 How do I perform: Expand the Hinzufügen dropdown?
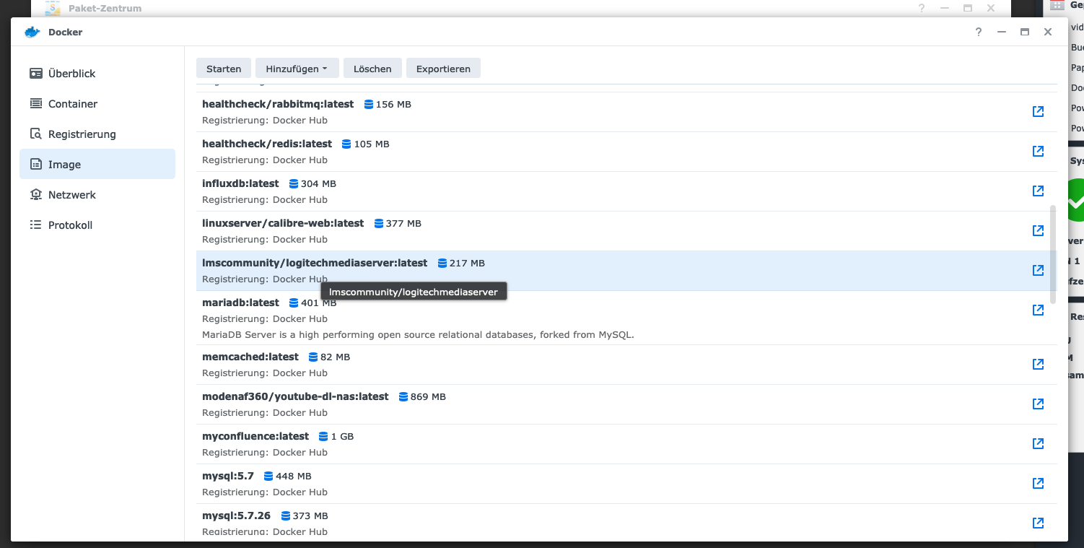coord(297,69)
